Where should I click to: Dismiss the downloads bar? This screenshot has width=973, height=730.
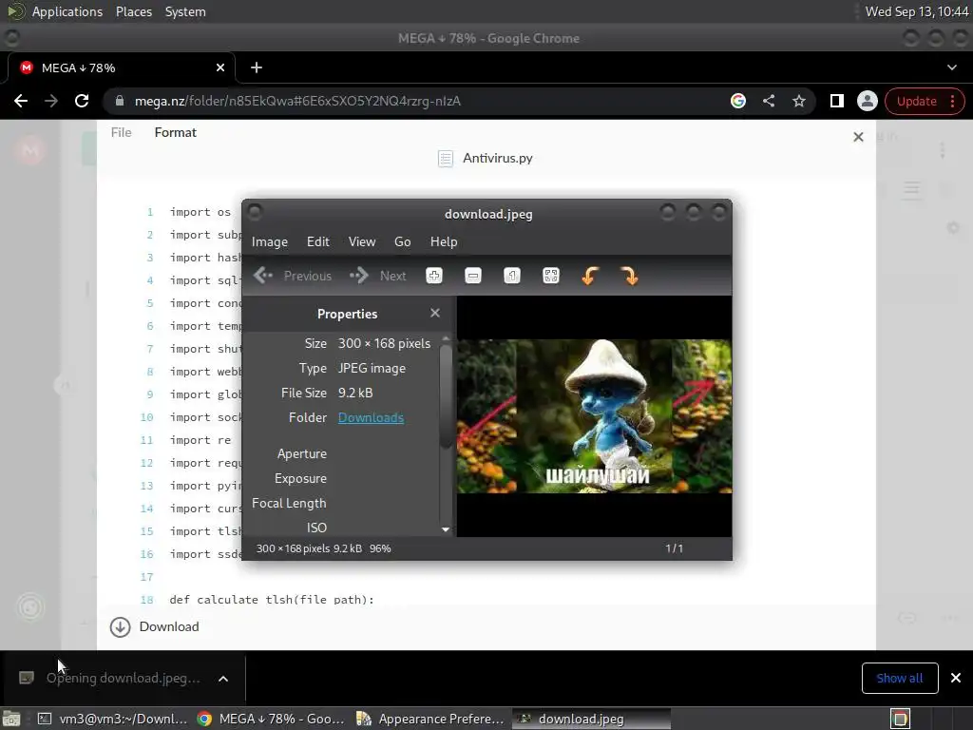[x=956, y=678]
